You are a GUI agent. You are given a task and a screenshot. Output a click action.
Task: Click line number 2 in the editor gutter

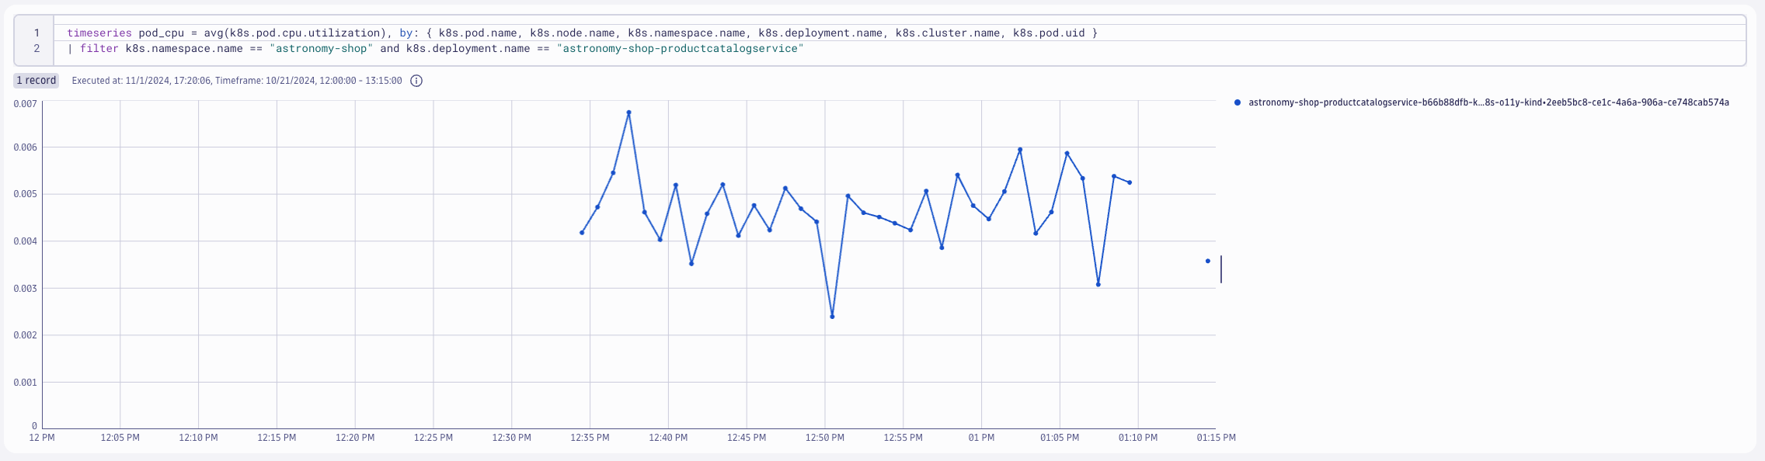click(x=37, y=48)
